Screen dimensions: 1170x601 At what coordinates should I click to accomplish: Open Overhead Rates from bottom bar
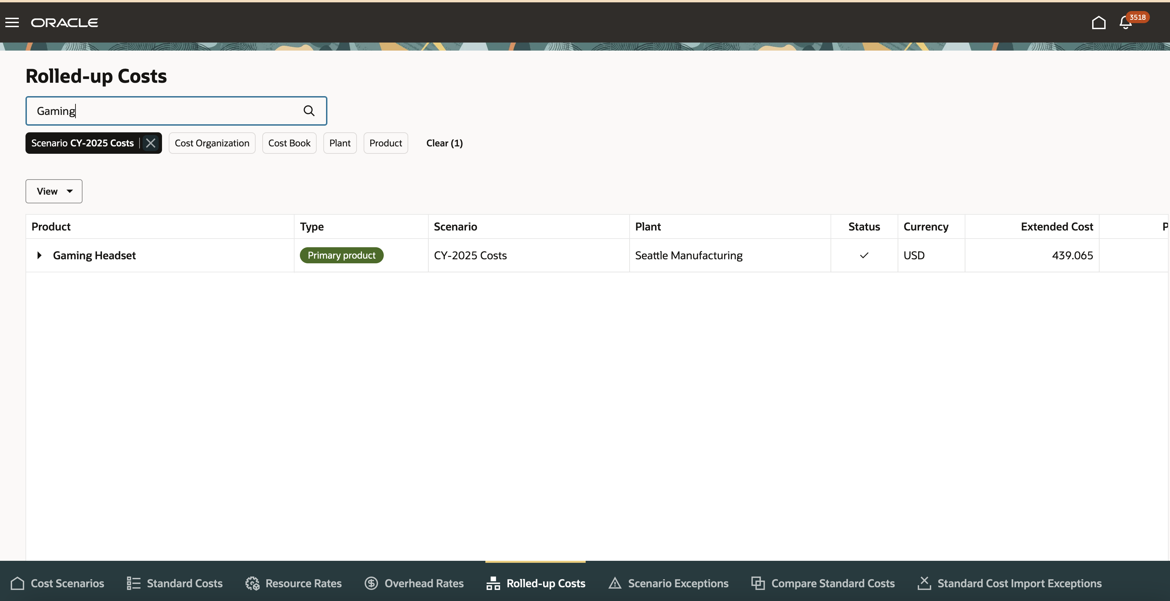(x=414, y=583)
